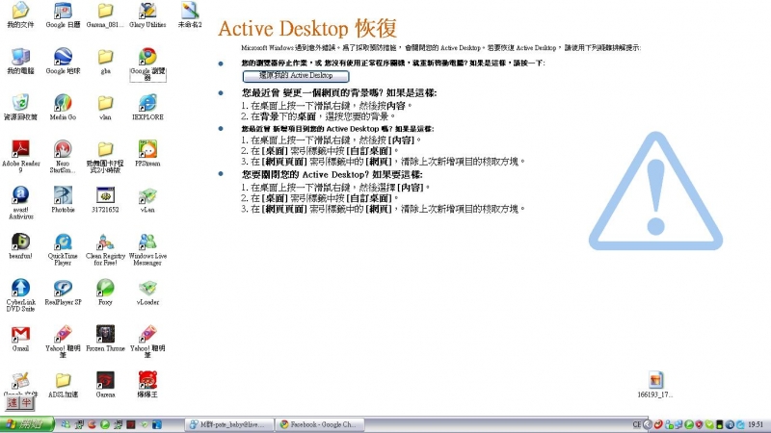Select CyberLink DVD Suite icon
The width and height of the screenshot is (771, 433).
(20, 294)
